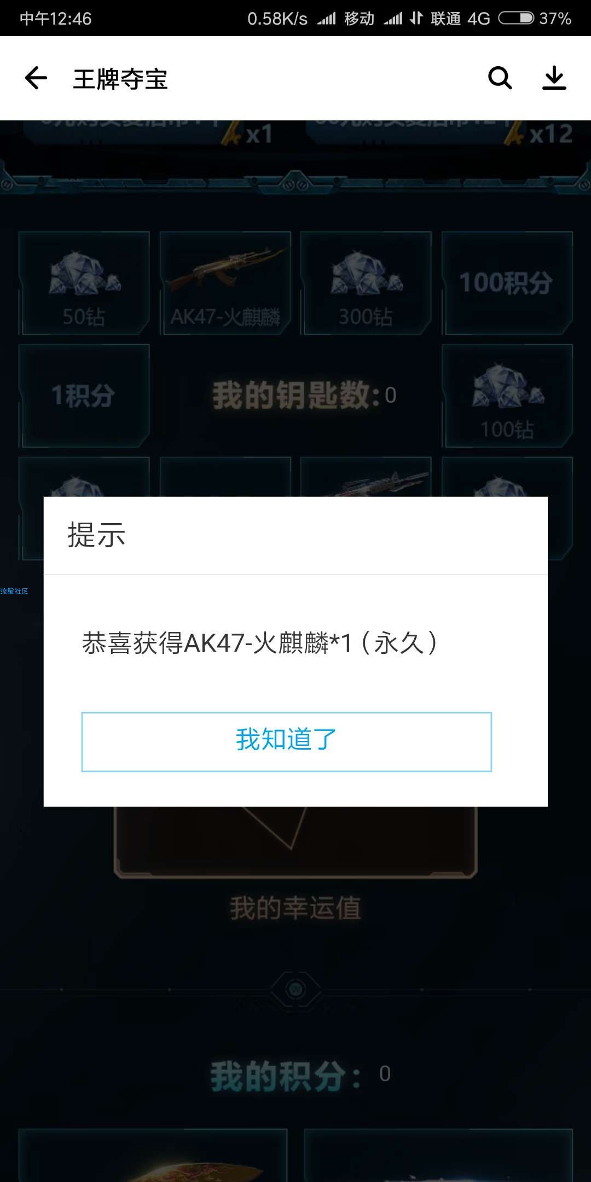Screen dimensions: 591x1182
Task: Tap the 1积分 prize tile
Action: pyautogui.click(x=84, y=396)
